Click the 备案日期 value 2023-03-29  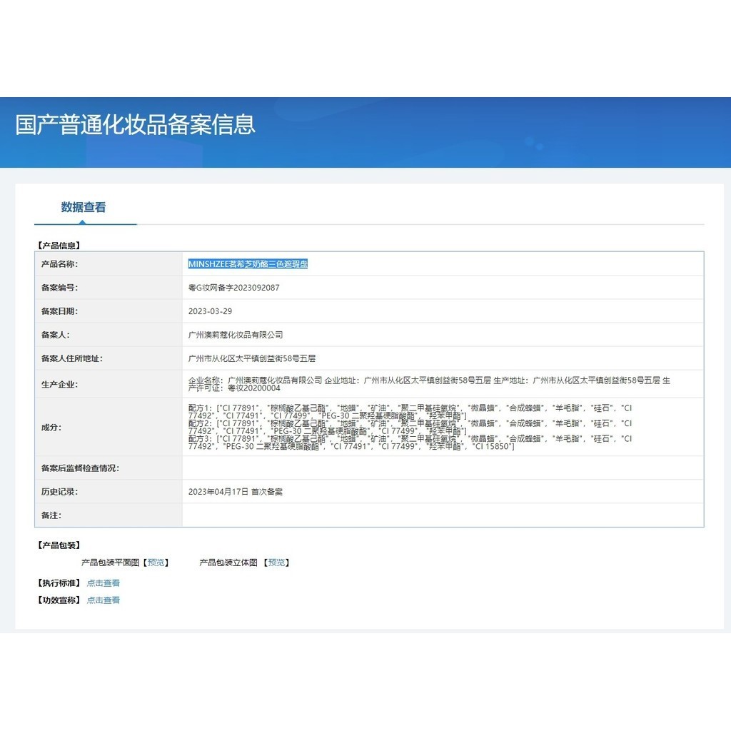click(210, 311)
